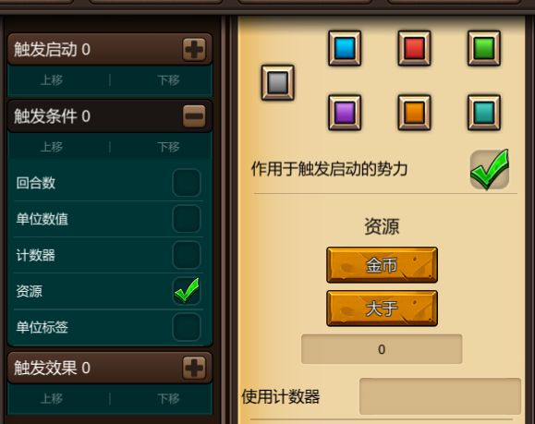Enable the 单位标签 condition checkbox
The height and width of the screenshot is (424, 535).
point(187,327)
